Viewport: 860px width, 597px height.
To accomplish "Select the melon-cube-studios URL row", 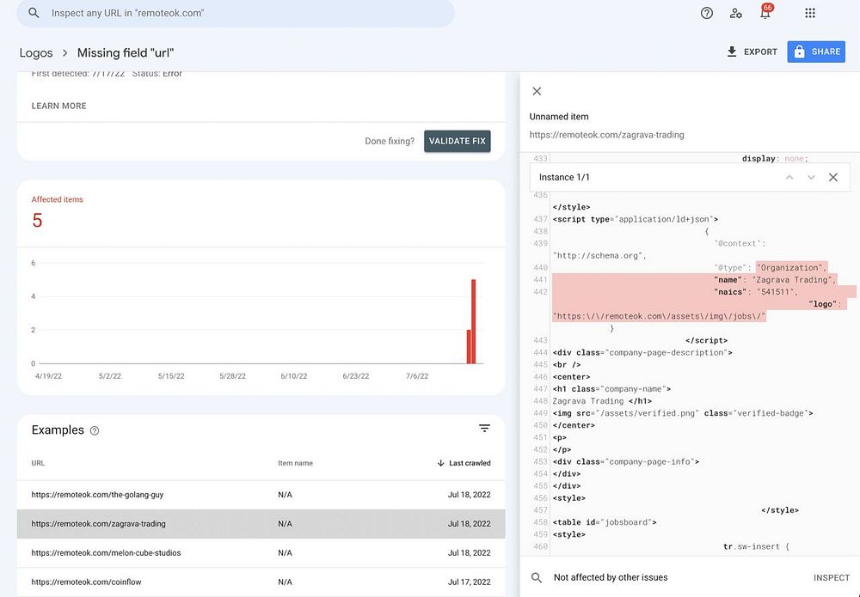I will (261, 552).
